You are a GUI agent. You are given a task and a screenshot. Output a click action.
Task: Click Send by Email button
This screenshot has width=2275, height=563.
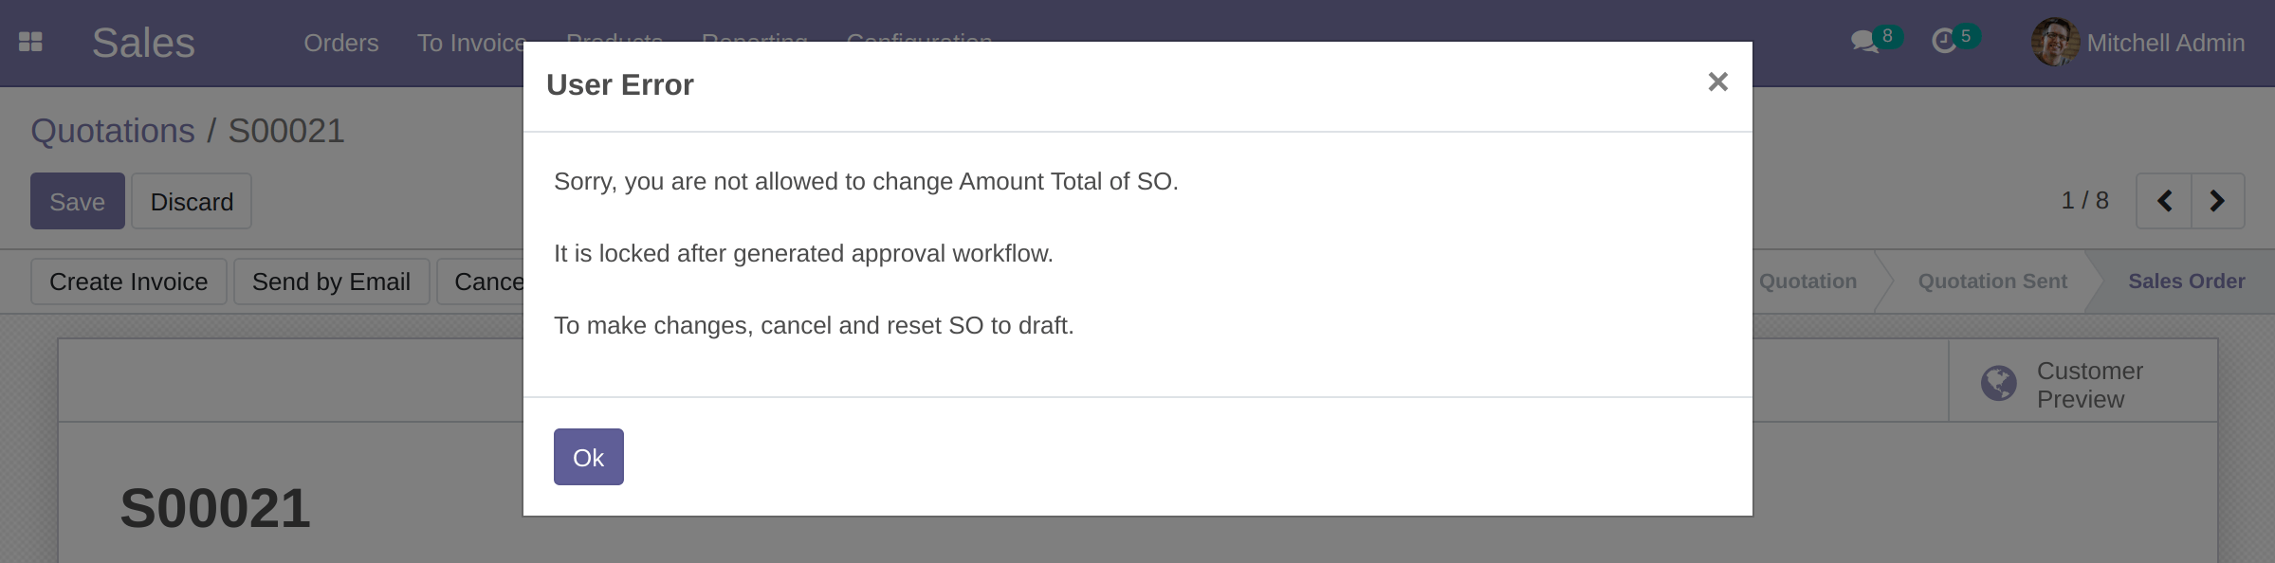click(x=331, y=281)
